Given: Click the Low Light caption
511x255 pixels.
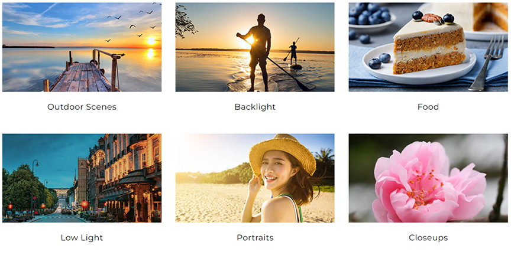Looking at the screenshot, I should tap(82, 238).
